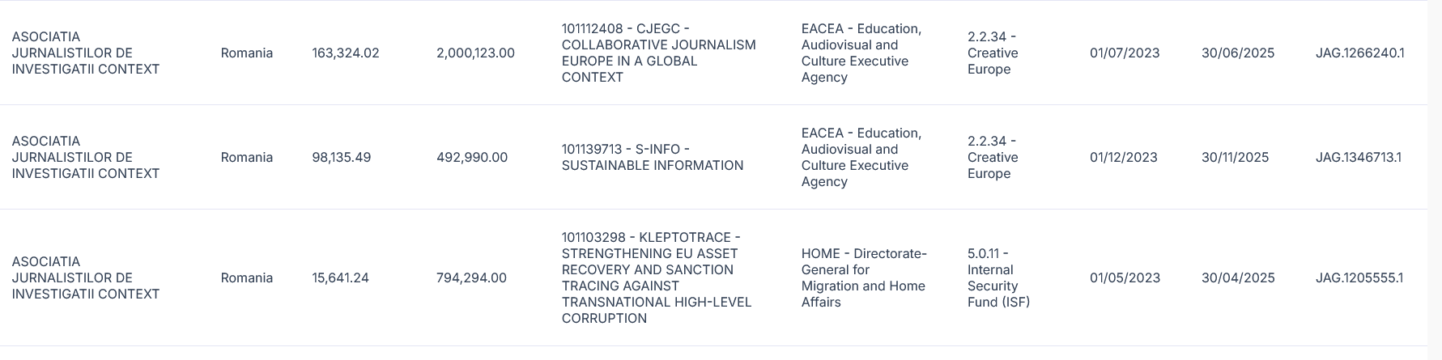1442x360 pixels.
Task: Click the amount 15,641.24
Action: click(340, 278)
